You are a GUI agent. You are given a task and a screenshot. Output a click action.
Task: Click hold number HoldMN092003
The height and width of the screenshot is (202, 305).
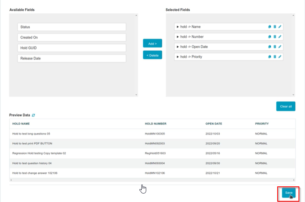155,143
